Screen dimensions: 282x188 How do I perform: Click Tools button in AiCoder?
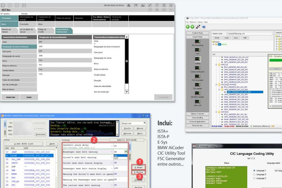[x=127, y=128]
